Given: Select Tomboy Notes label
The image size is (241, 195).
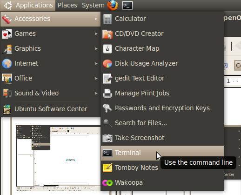Looking at the screenshot, I should pyautogui.click(x=136, y=168).
